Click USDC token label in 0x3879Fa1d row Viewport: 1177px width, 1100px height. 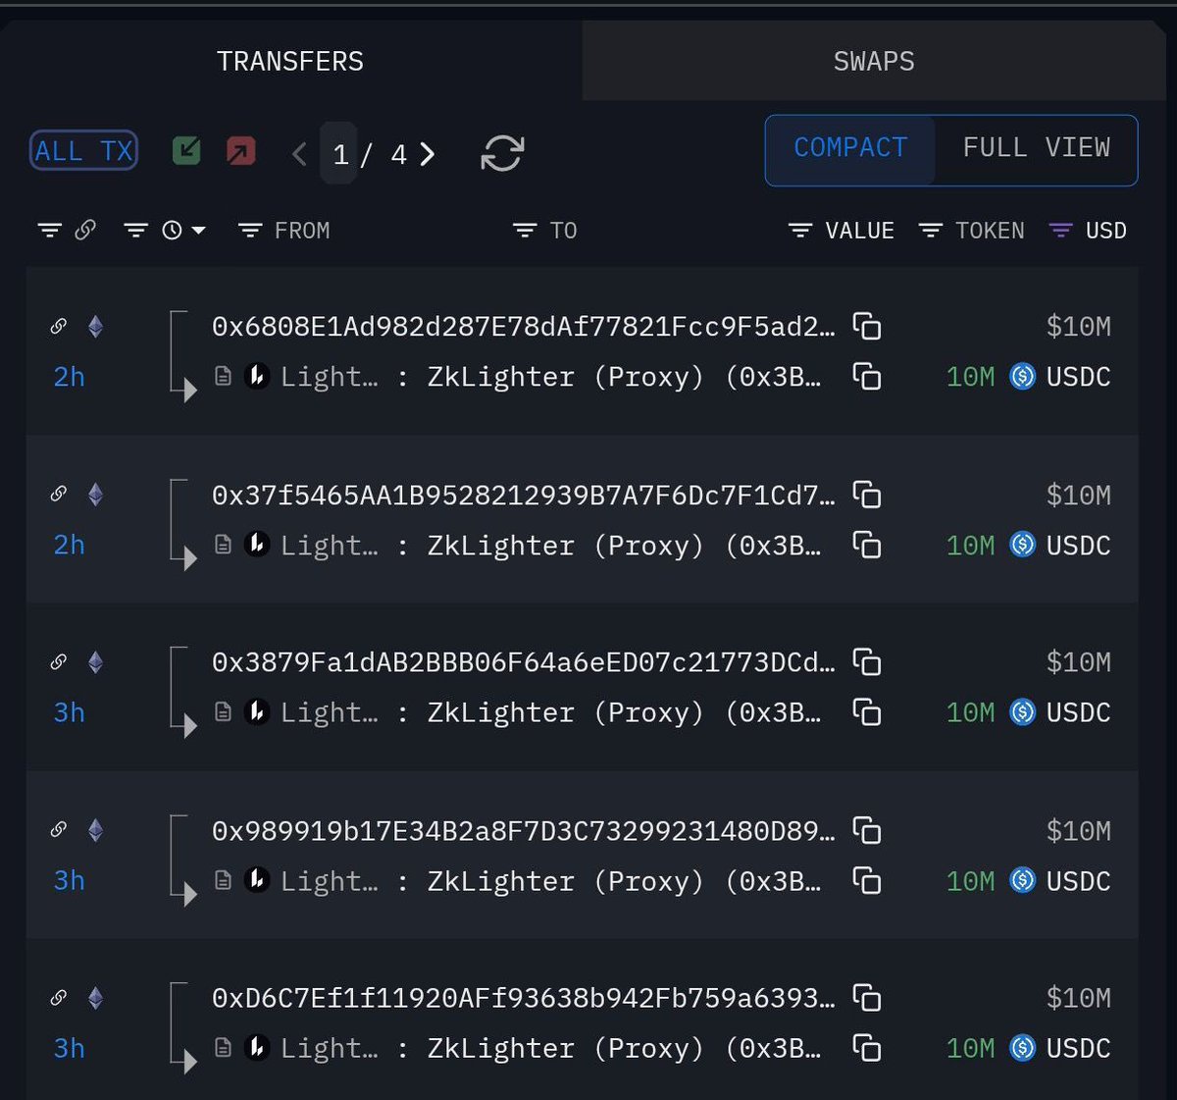1078,713
